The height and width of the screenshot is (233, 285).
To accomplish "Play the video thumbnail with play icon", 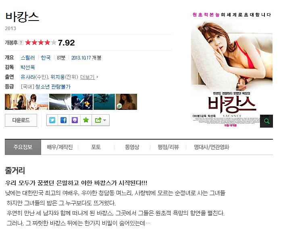I will coord(126,102).
